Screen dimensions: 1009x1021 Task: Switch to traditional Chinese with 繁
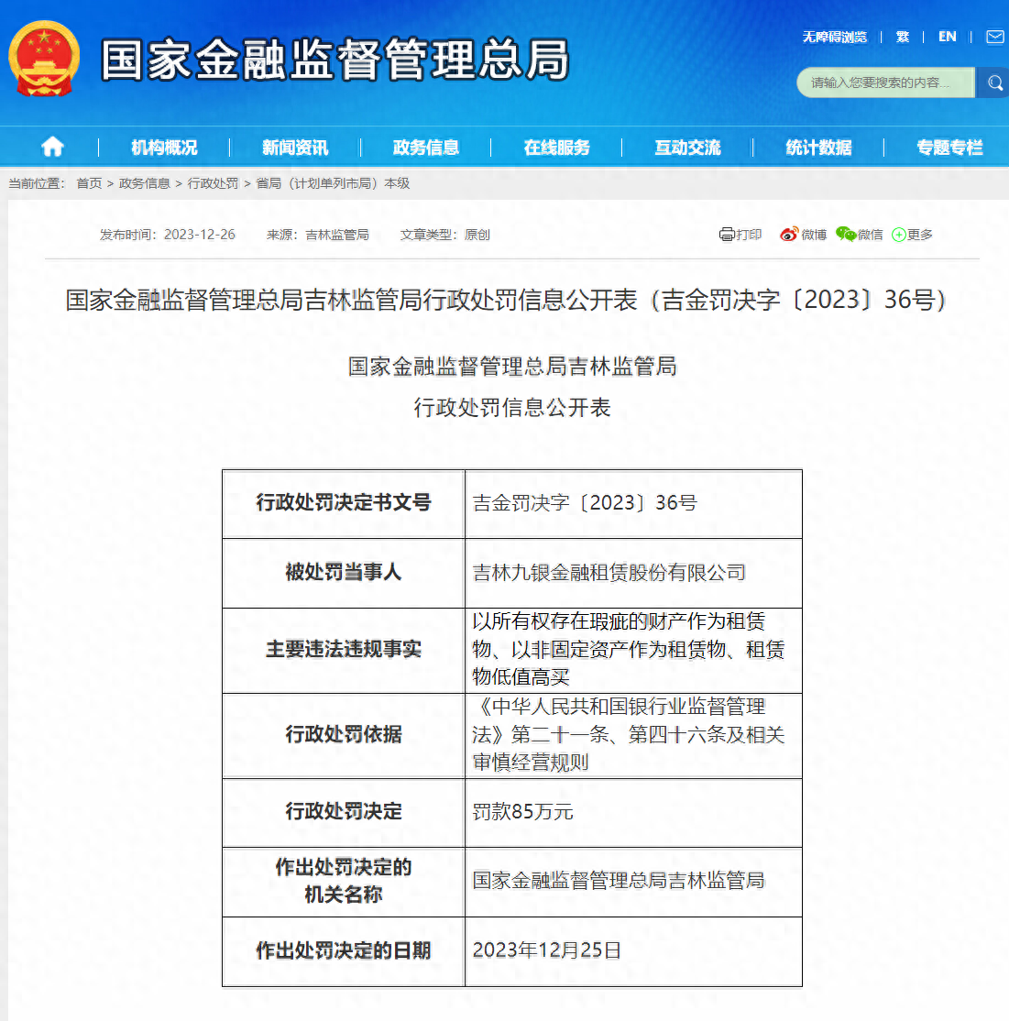pos(903,37)
